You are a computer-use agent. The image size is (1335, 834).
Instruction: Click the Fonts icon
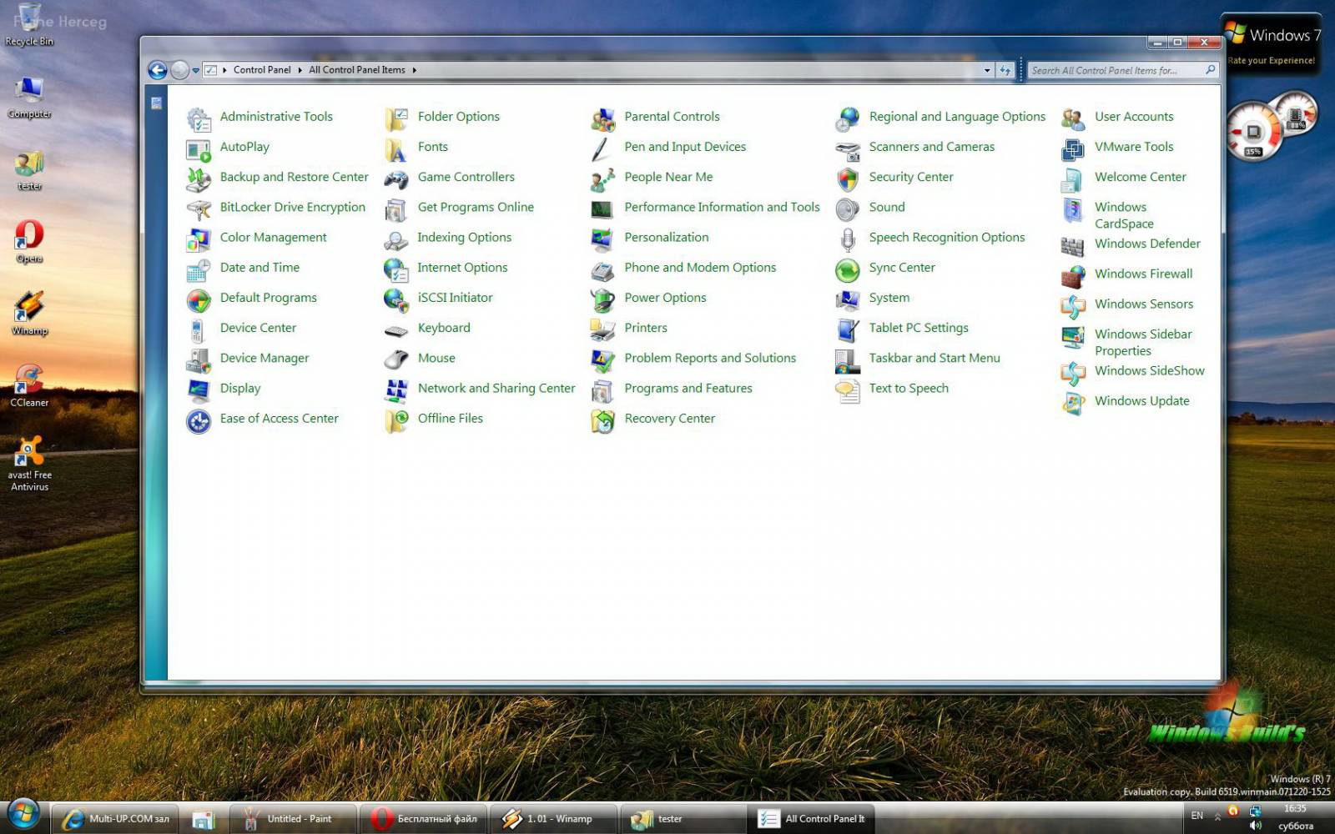396,150
